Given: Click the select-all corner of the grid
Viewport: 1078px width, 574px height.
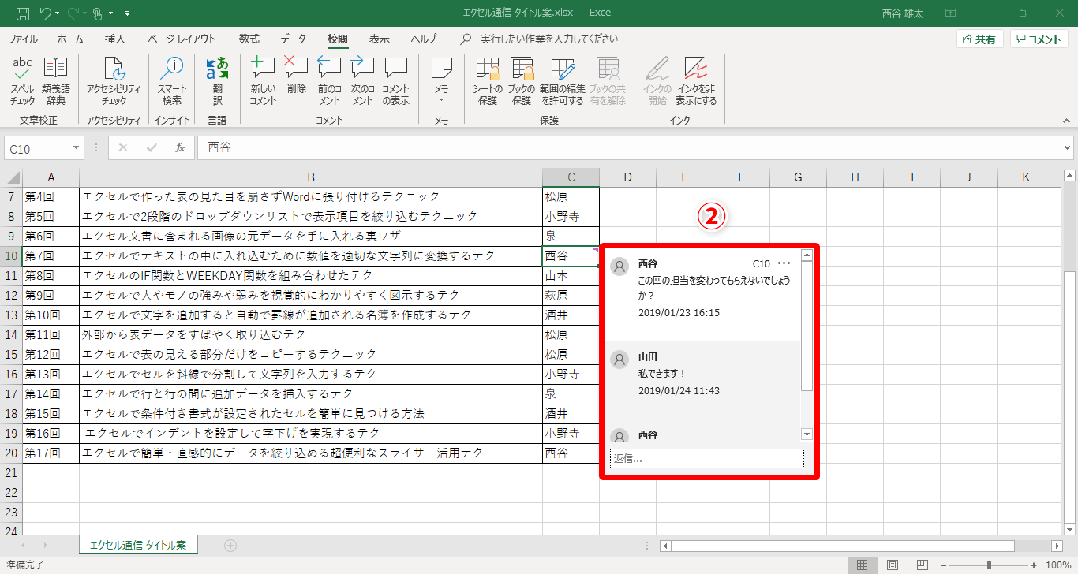Looking at the screenshot, I should (x=11, y=177).
